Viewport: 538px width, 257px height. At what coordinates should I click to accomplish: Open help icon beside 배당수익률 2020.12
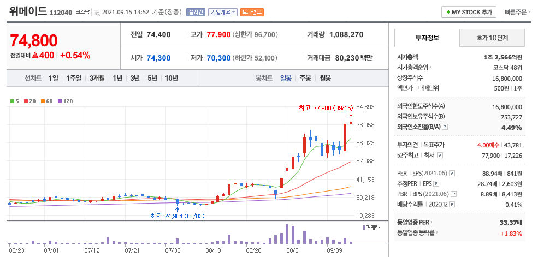pos(452,205)
